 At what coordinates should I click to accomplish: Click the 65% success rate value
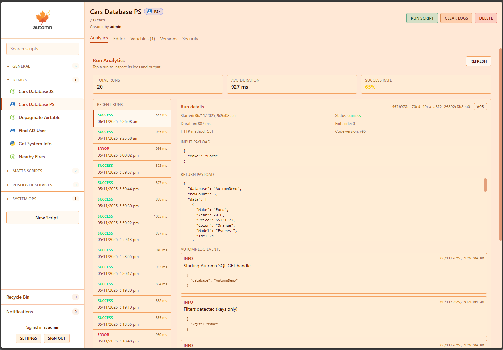[370, 87]
